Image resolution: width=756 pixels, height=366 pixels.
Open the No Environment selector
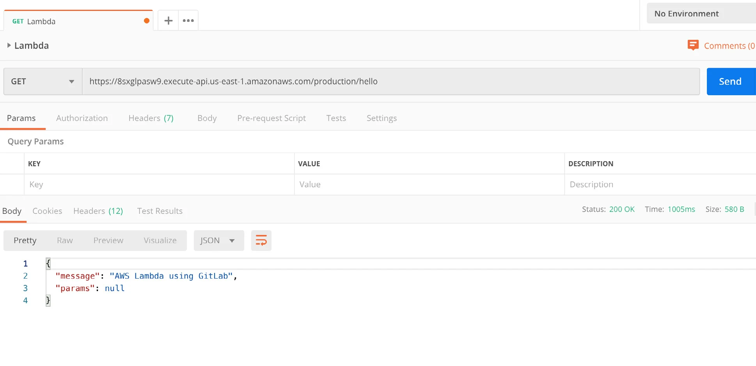tap(701, 14)
